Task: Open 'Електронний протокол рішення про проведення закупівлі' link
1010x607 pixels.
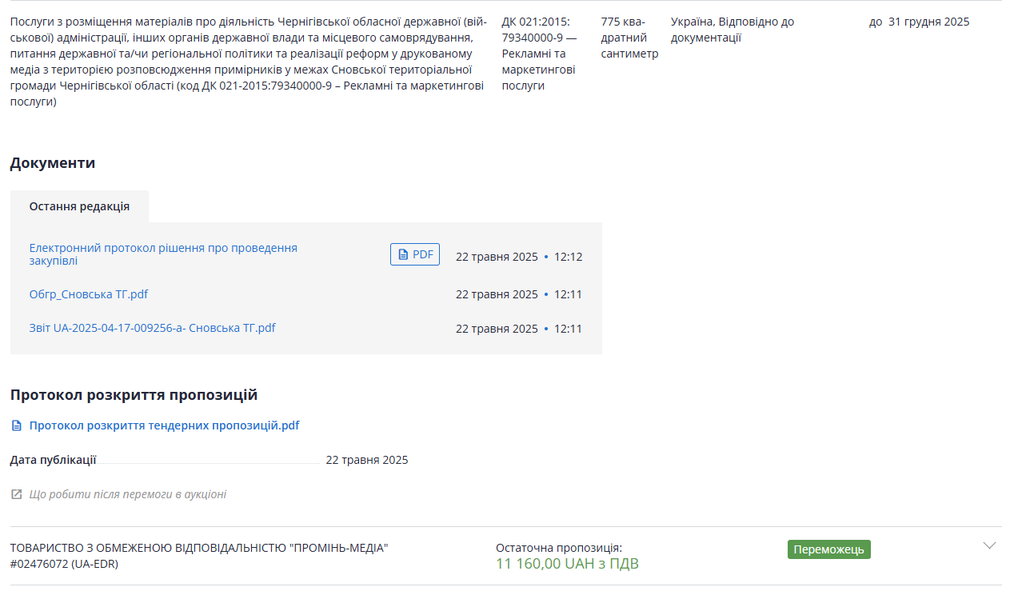Action: [x=163, y=254]
